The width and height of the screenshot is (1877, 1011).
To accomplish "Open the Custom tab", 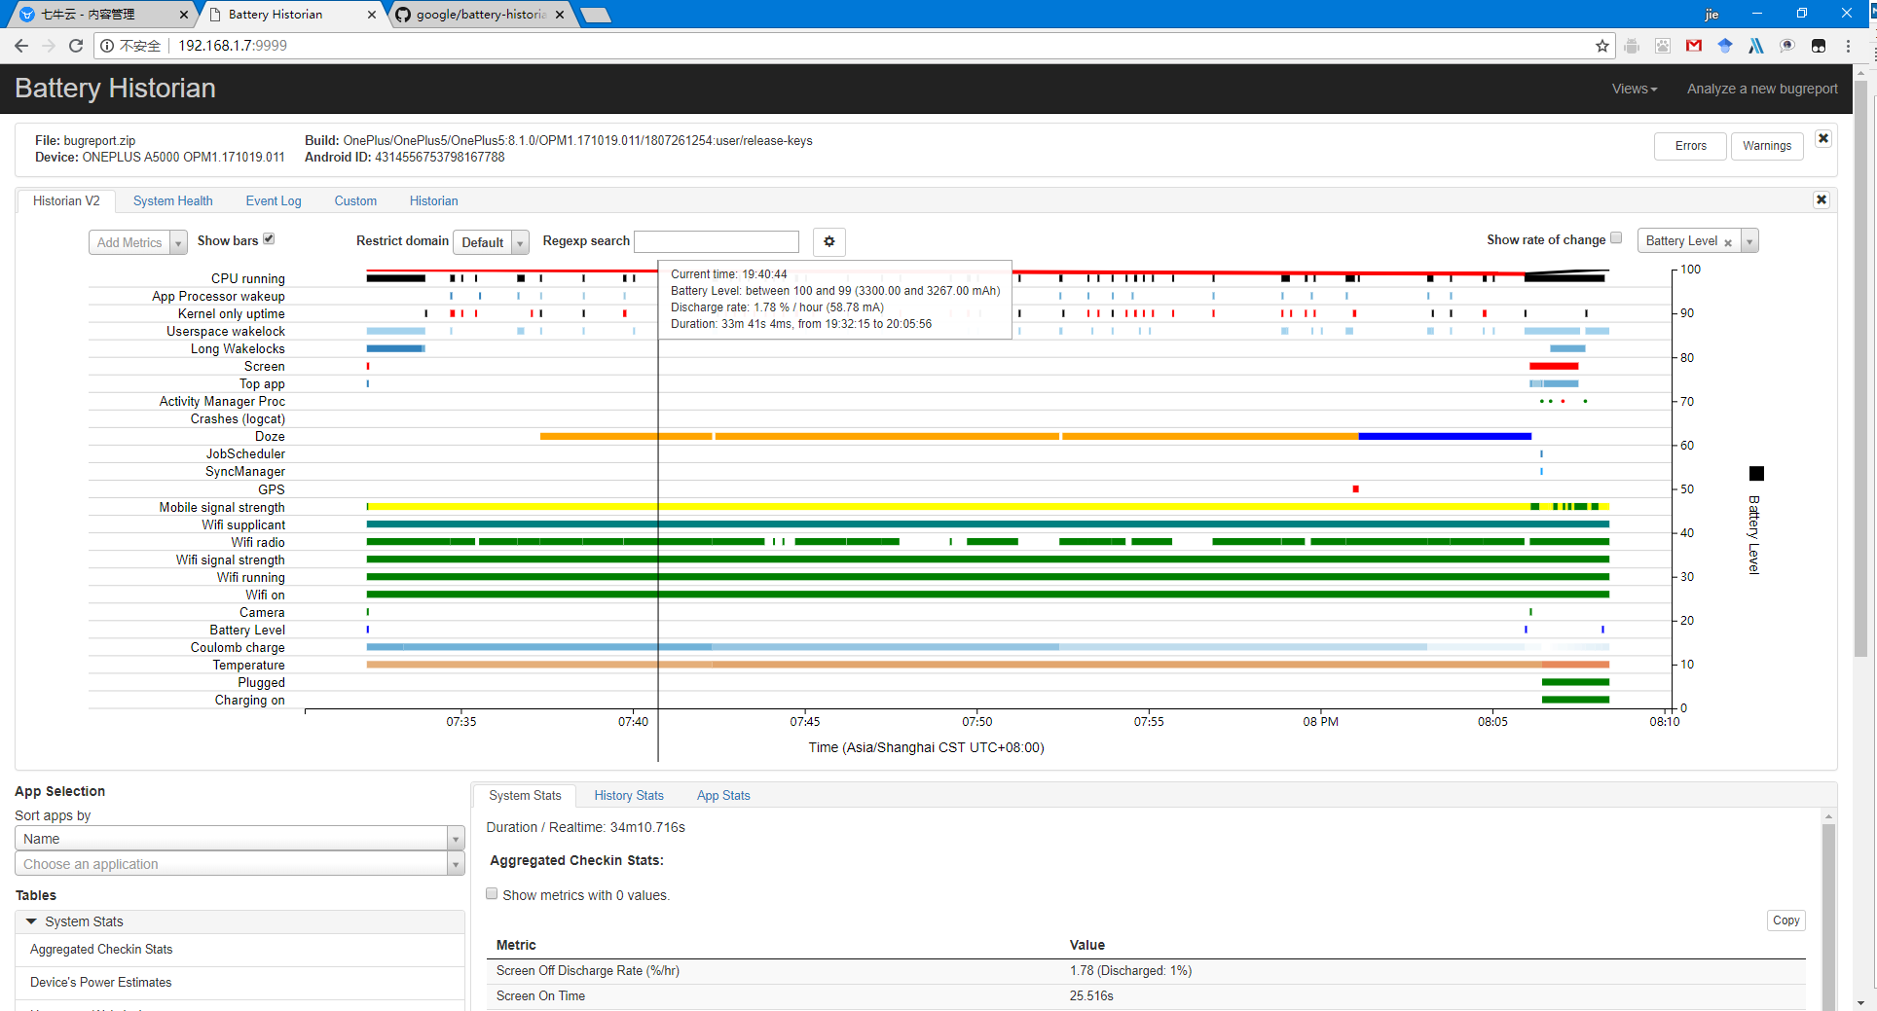I will coord(355,200).
